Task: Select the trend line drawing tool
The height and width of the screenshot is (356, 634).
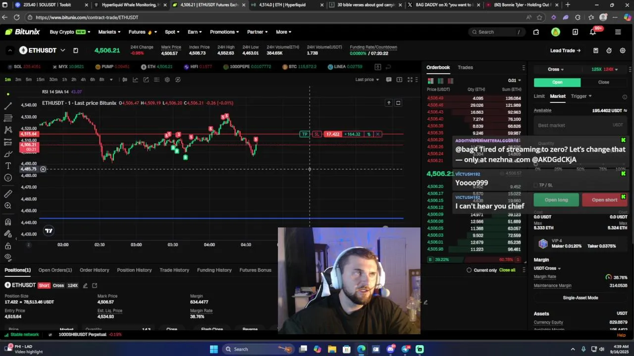Action: pyautogui.click(x=8, y=106)
